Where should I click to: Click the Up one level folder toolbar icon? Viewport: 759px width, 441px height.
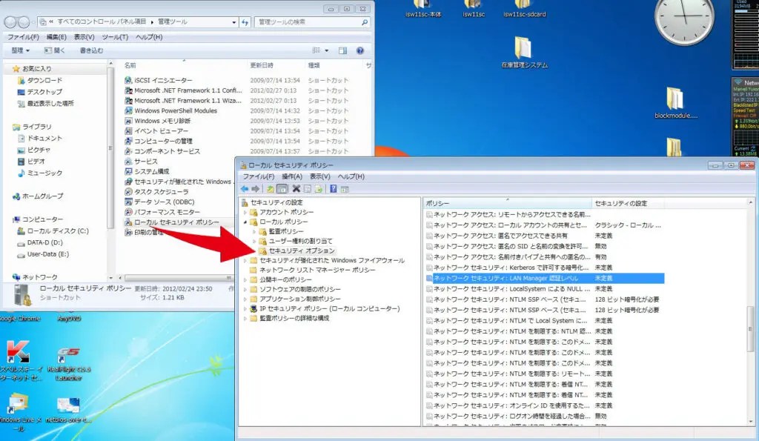[x=270, y=189]
